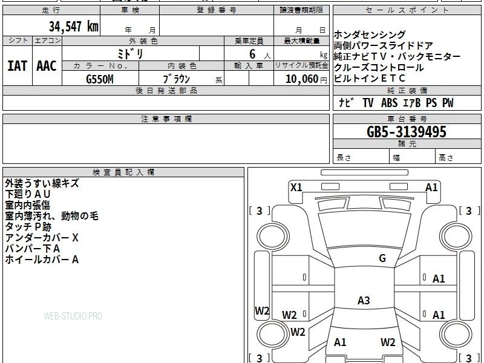Screen dimensions: 484x363
Task: Select the X1 damage mark on diagram
Action: [x=296, y=187]
